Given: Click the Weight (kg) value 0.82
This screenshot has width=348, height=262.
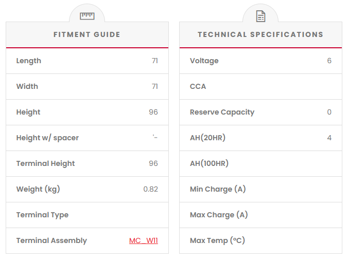Looking at the screenshot, I should tap(150, 189).
